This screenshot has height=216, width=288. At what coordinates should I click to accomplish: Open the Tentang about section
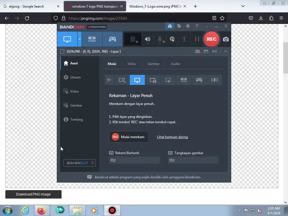pyautogui.click(x=80, y=119)
